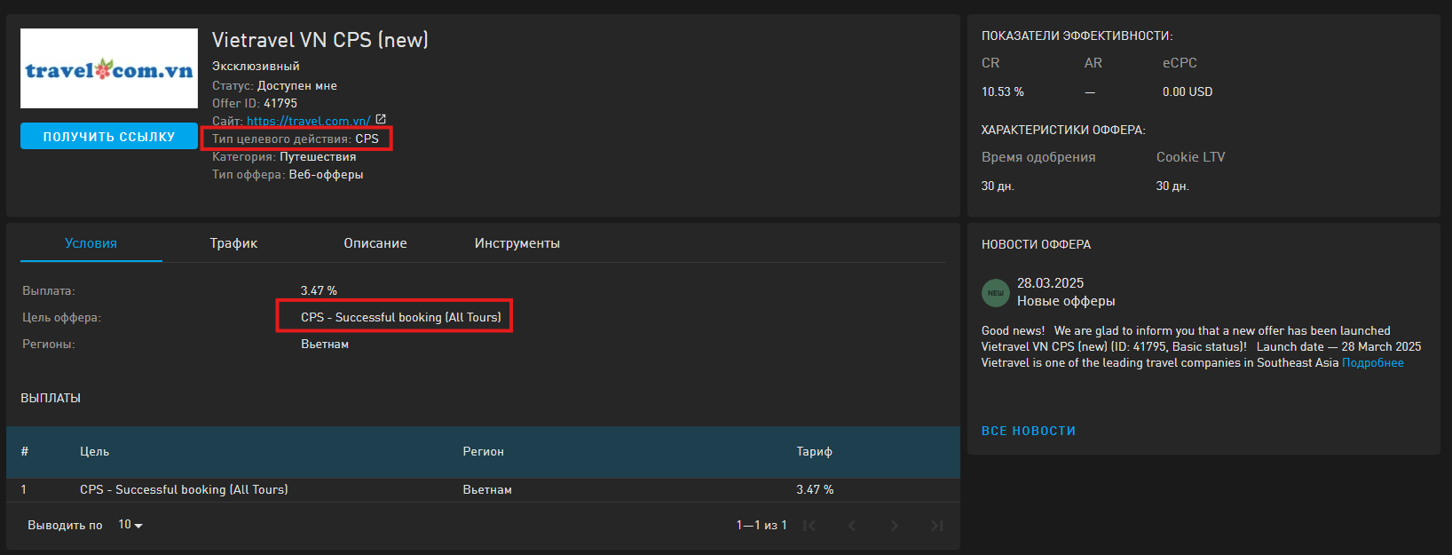Click the eCPC value 0.00 USD
This screenshot has height=555, width=1452.
click(1188, 91)
